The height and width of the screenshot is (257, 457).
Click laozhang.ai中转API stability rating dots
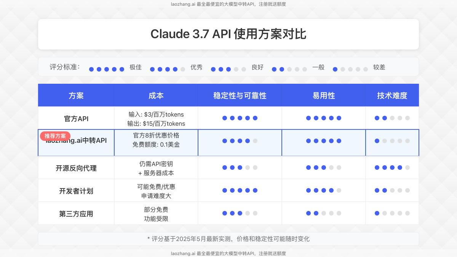240,141
